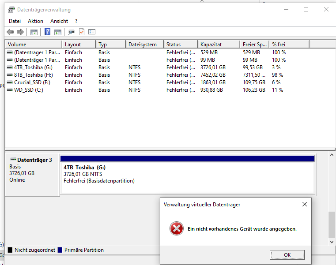Maximize the Datenträgerverwaltung window
The image size is (336, 265).
point(306,9)
